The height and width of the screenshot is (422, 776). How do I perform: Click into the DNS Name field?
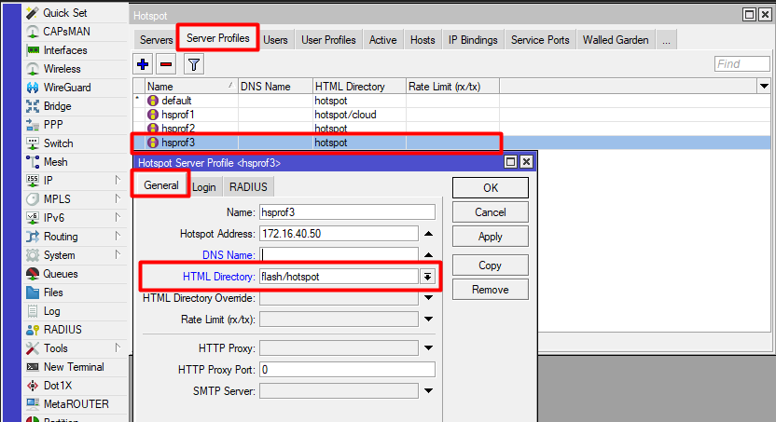click(x=338, y=254)
